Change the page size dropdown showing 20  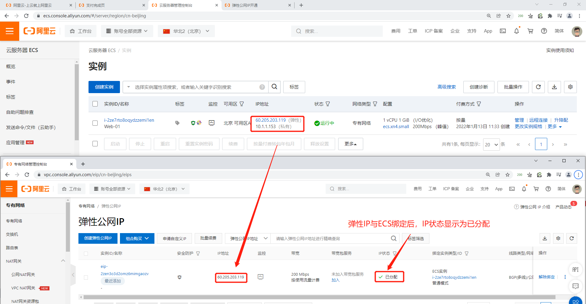tap(491, 145)
